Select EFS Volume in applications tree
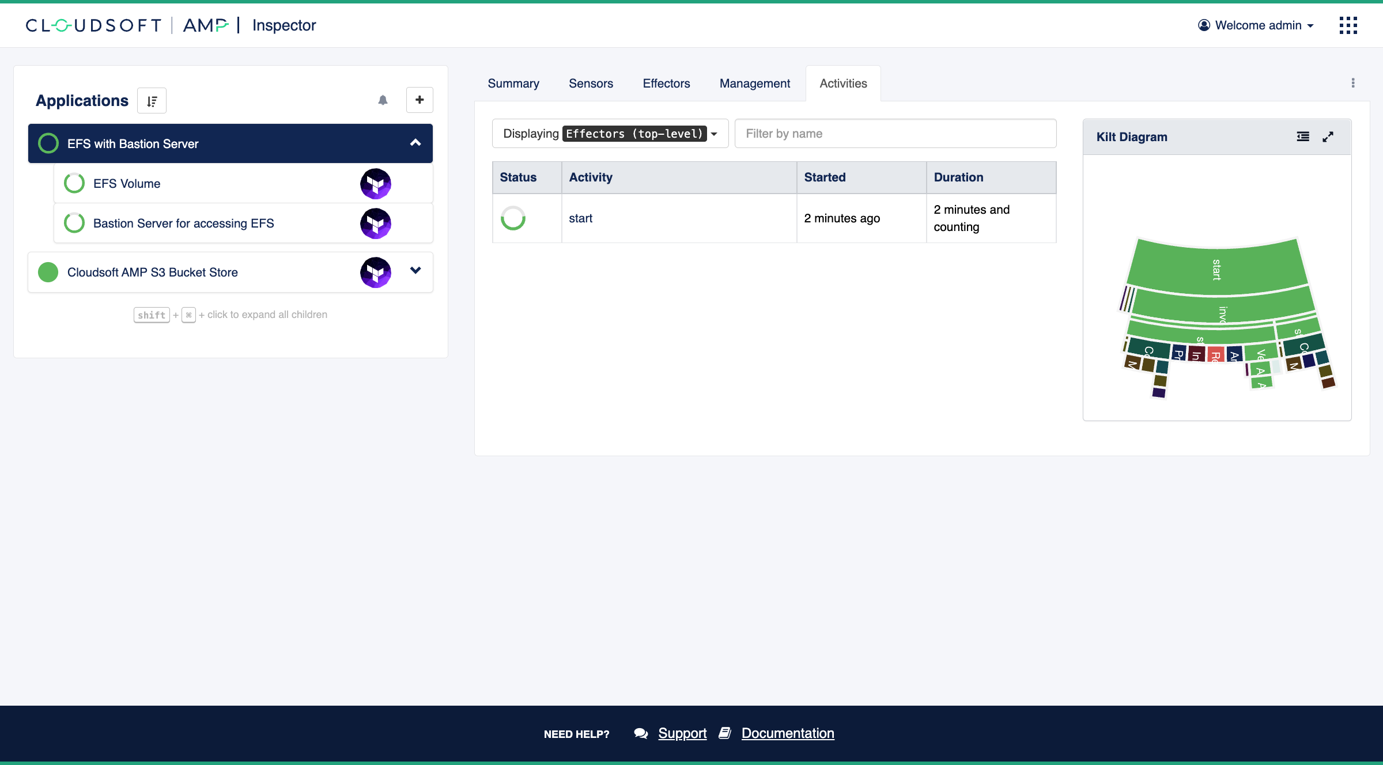This screenshot has height=765, width=1383. pos(243,184)
